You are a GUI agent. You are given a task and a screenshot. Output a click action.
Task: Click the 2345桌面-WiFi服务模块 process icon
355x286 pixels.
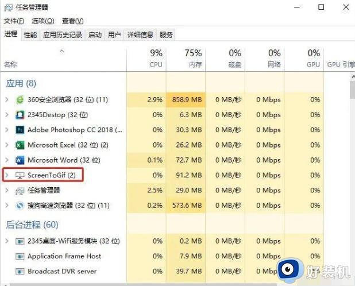[20, 241]
